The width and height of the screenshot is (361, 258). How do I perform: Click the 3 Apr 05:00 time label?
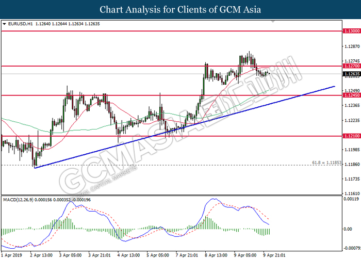[71, 255]
